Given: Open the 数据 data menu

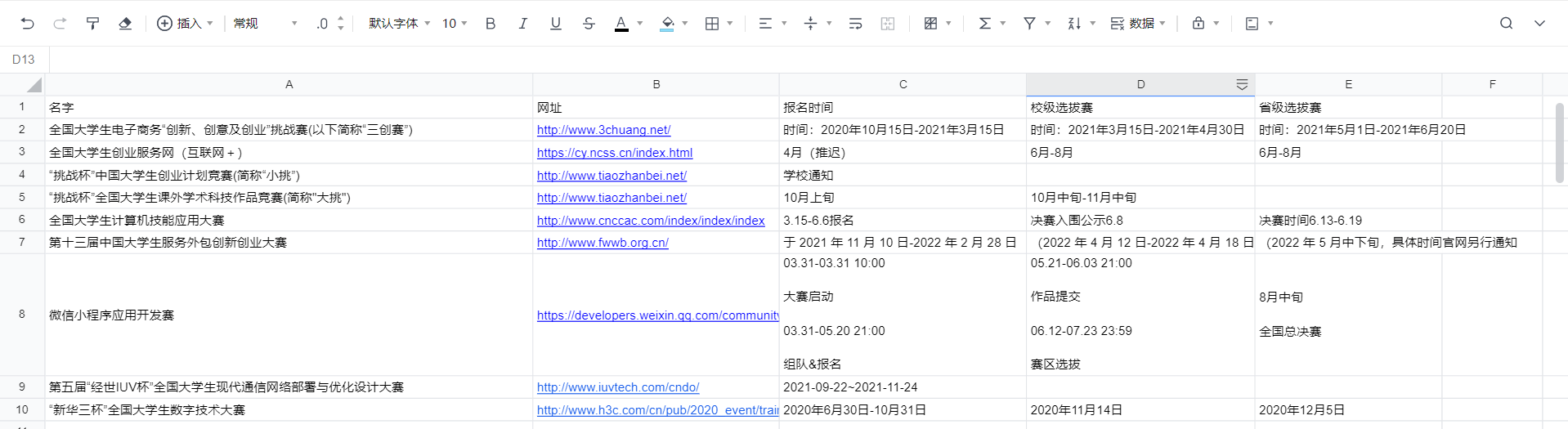Looking at the screenshot, I should coord(1137,24).
